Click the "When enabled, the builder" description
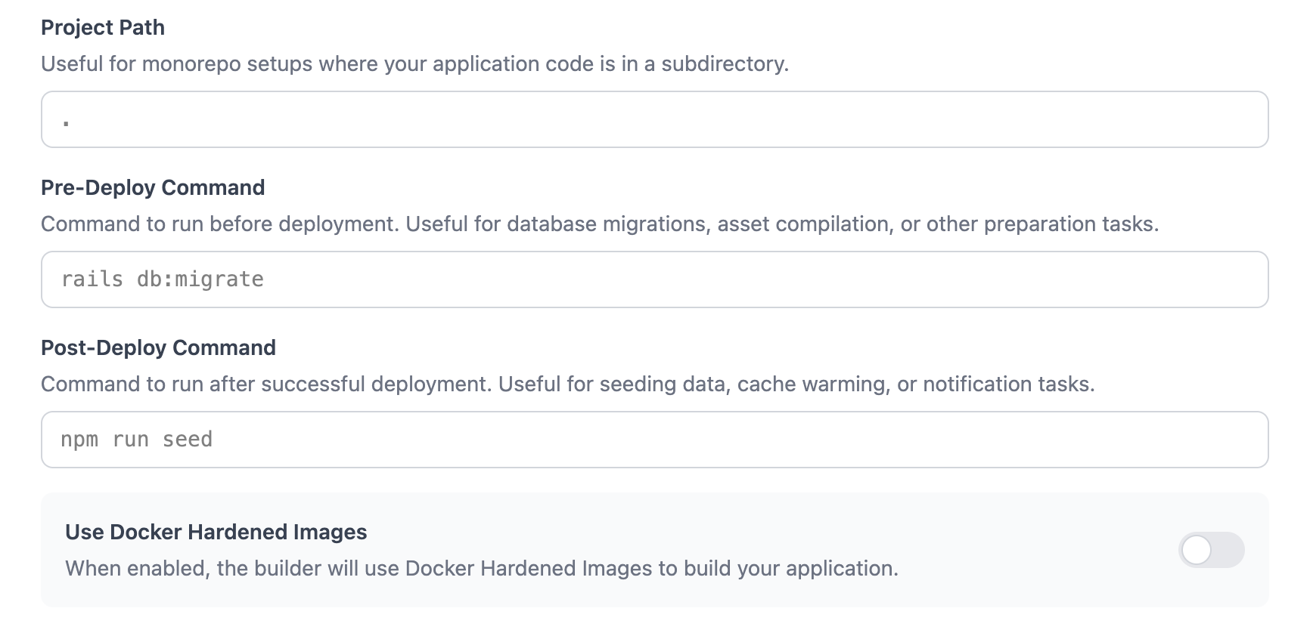1310x636 pixels. [x=481, y=568]
